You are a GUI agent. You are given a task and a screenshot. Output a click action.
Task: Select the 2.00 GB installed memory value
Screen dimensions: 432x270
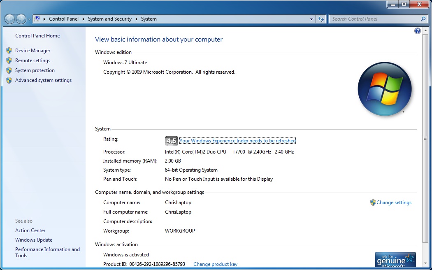click(173, 161)
